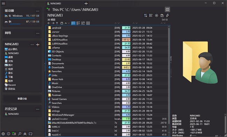227x137 pixels.
Task: Open search with the magnifier icon
Action: (20, 134)
